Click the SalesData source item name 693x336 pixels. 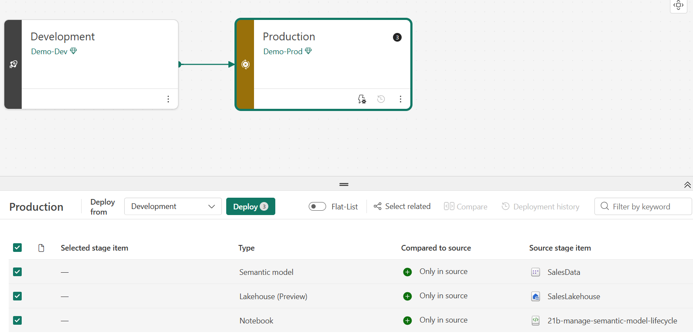coord(564,272)
